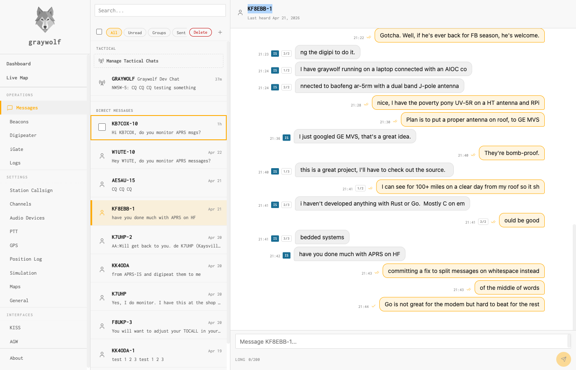The image size is (576, 370).
Task: Click delivery checkmark next to 21:22 message
Action: click(x=369, y=37)
